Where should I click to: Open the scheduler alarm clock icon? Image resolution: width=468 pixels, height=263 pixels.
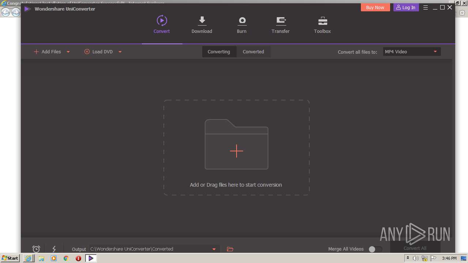(36, 249)
